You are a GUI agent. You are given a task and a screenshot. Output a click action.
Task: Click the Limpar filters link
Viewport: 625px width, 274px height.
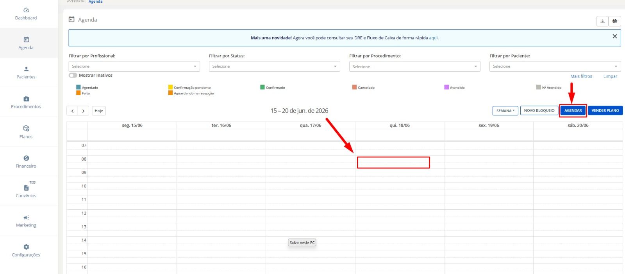(610, 76)
